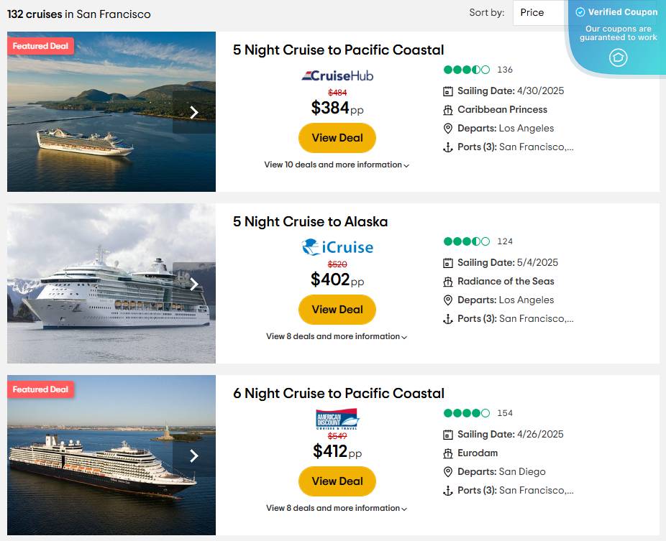Click the Verified Coupon shield icon

click(619, 57)
